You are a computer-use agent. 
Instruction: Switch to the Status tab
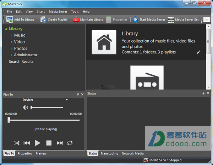[93, 153]
